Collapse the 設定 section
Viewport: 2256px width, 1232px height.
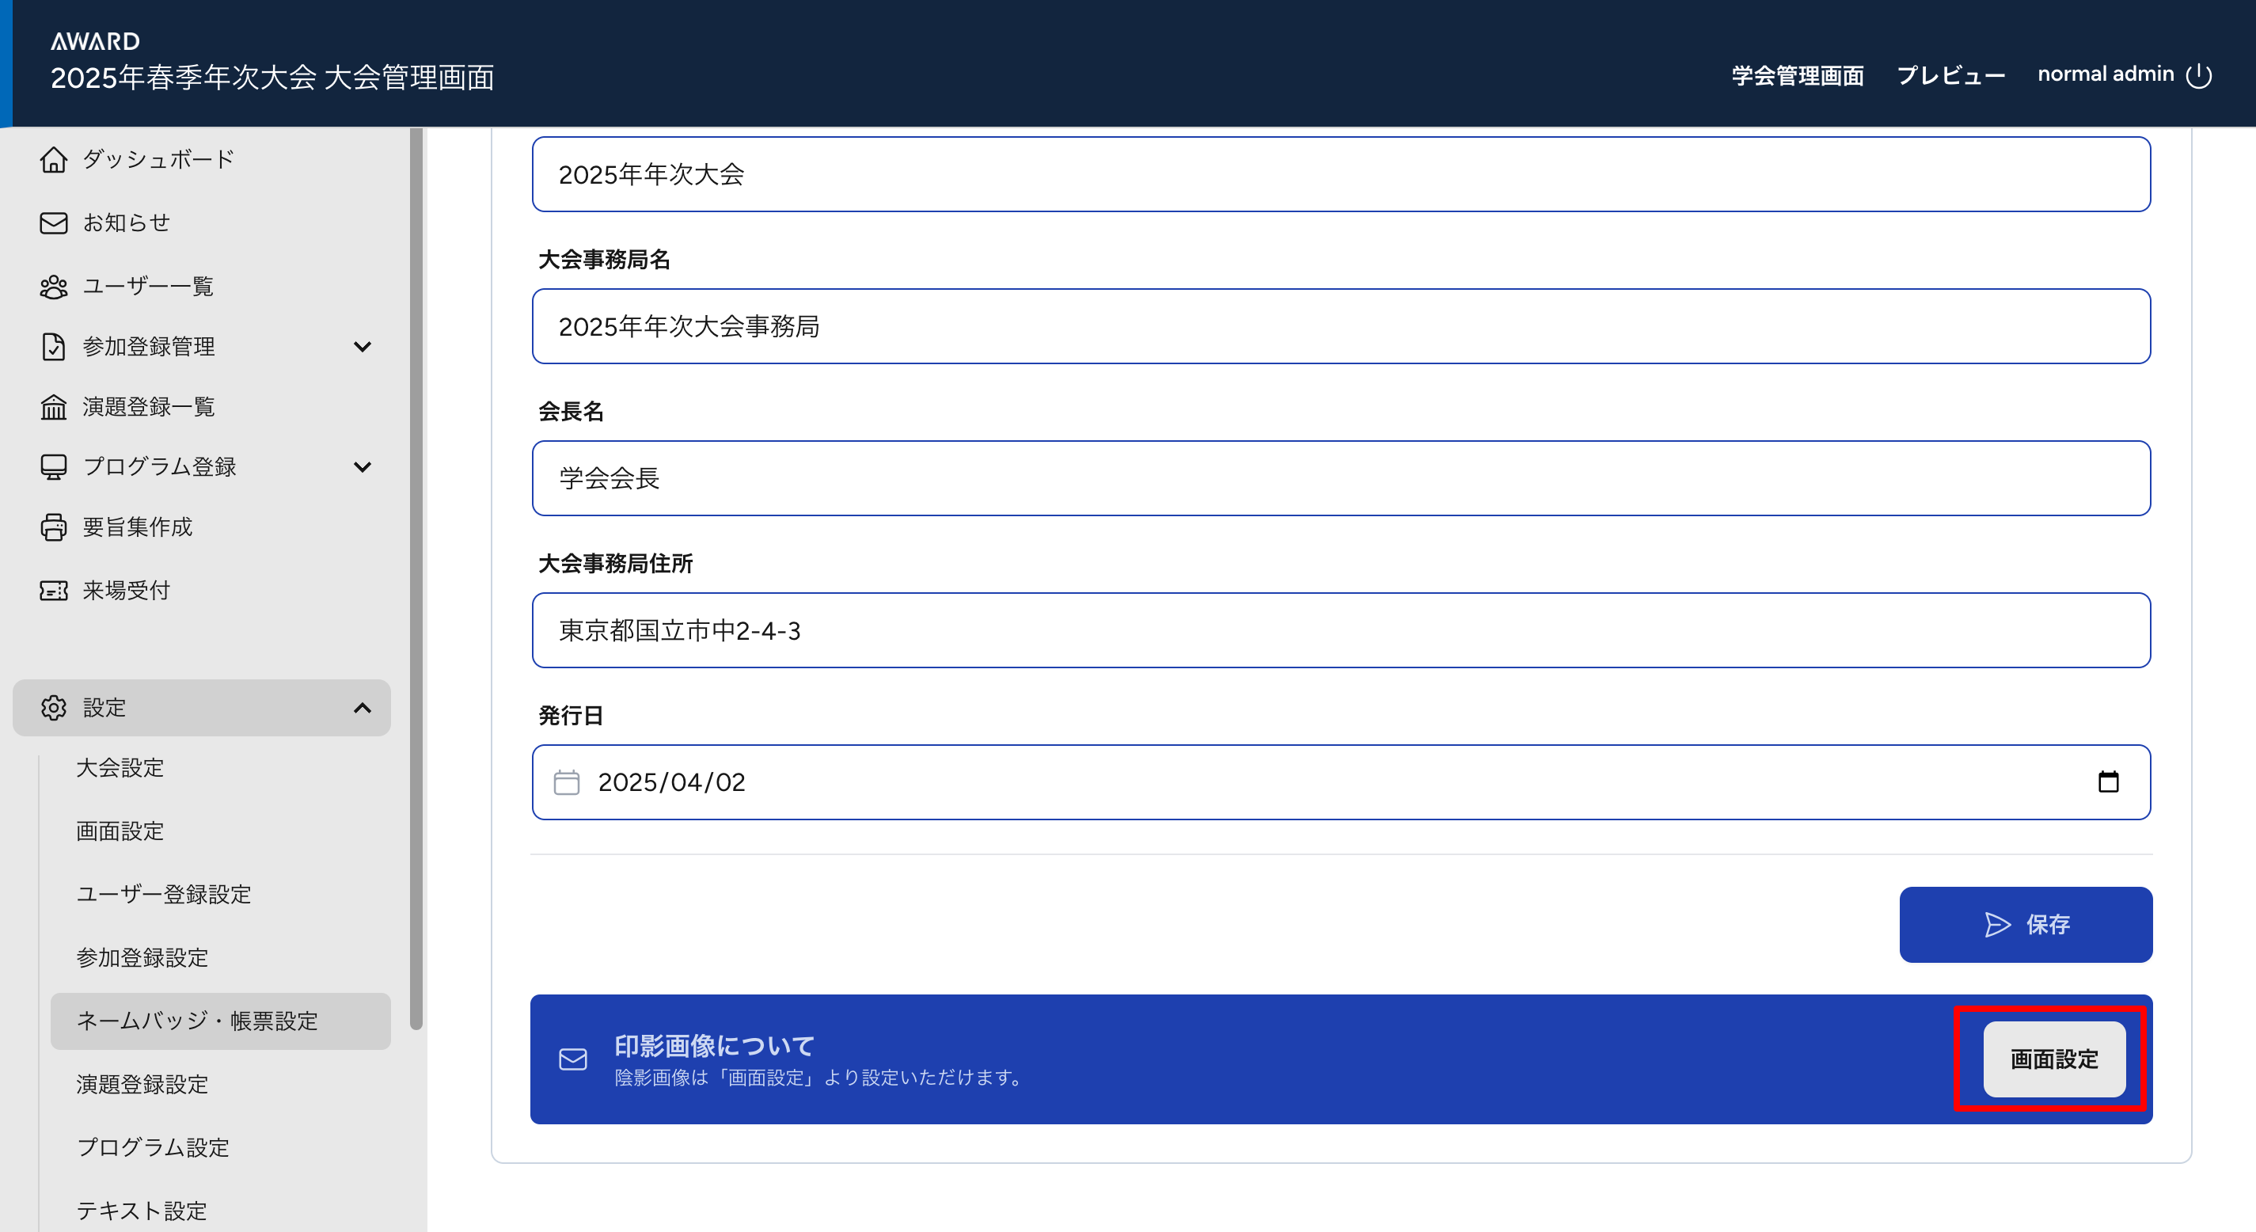pyautogui.click(x=362, y=708)
